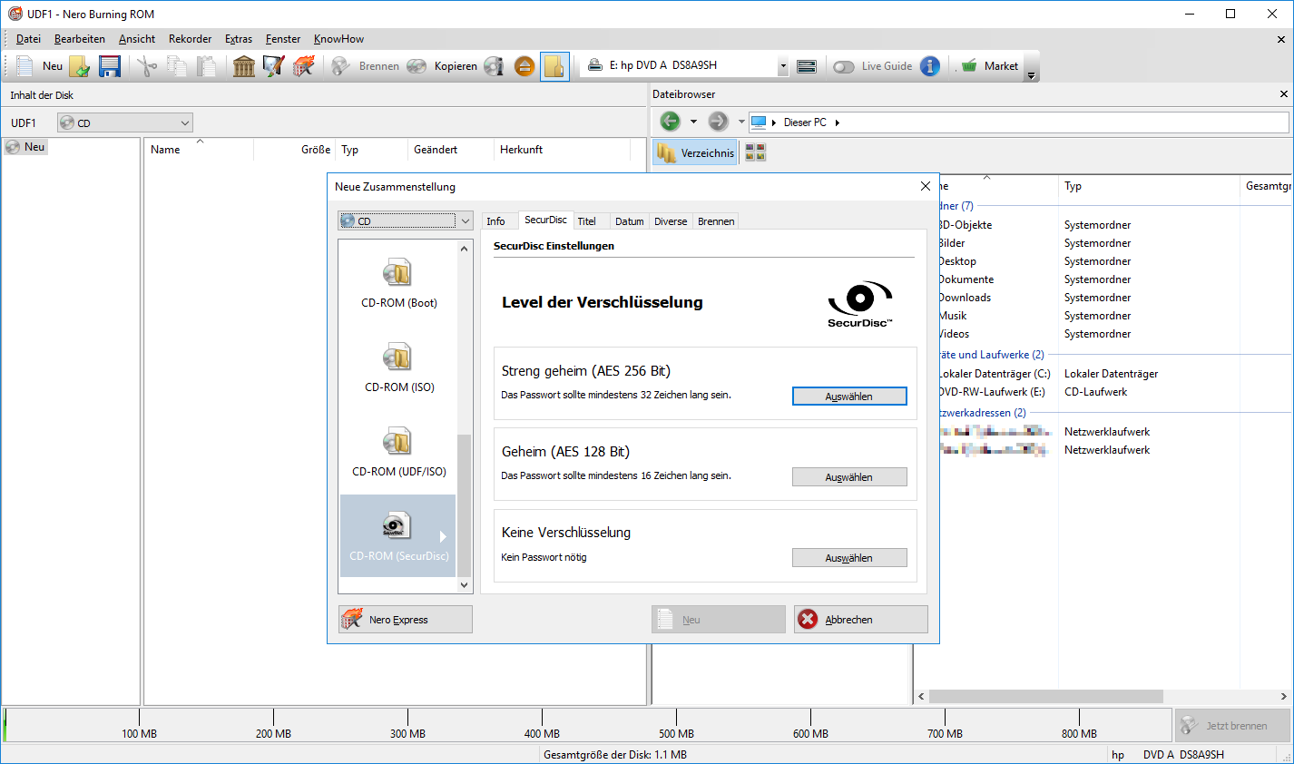The image size is (1294, 764).
Task: Click the Save compilation floppy disk icon
Action: [x=110, y=66]
